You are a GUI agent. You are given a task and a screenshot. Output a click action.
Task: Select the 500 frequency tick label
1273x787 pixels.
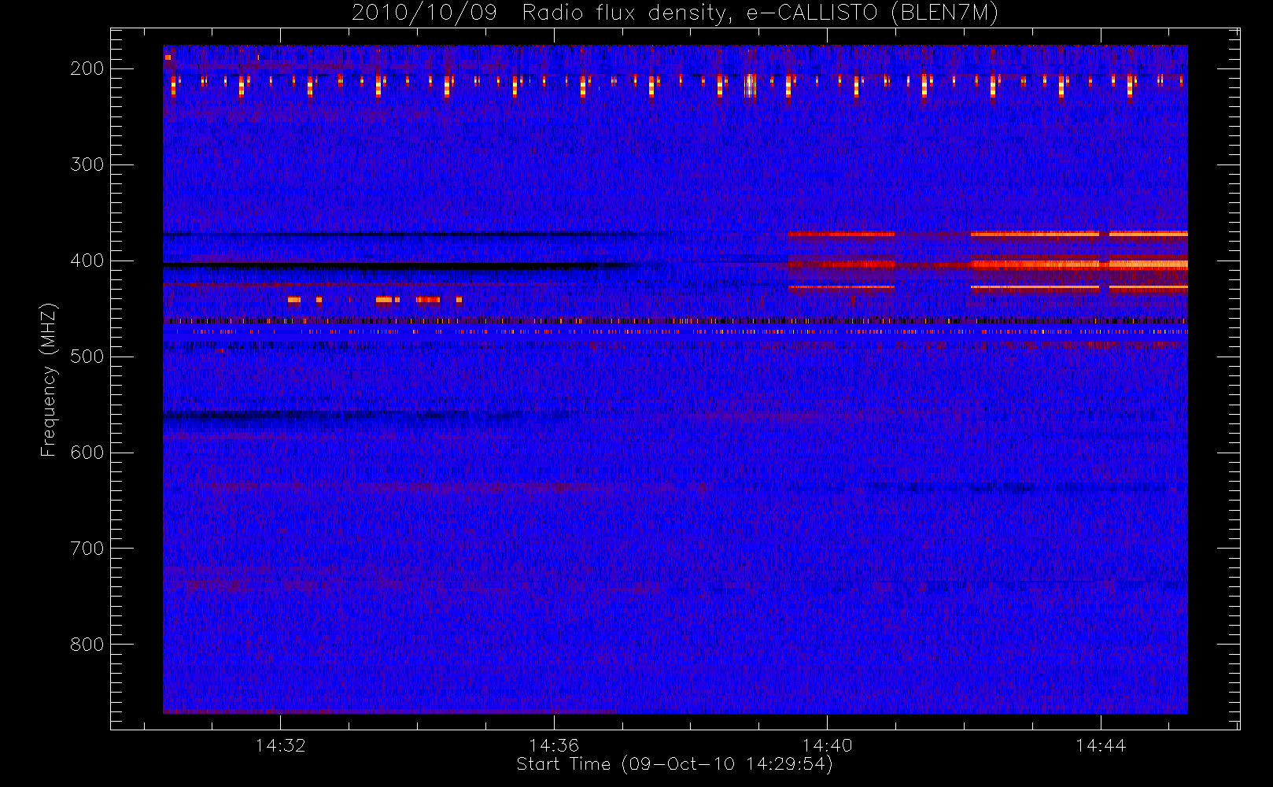click(x=87, y=357)
